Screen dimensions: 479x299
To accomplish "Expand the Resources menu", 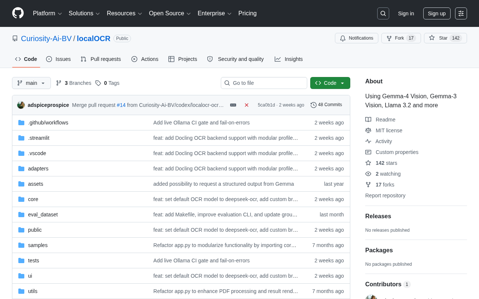I will 125,13.
